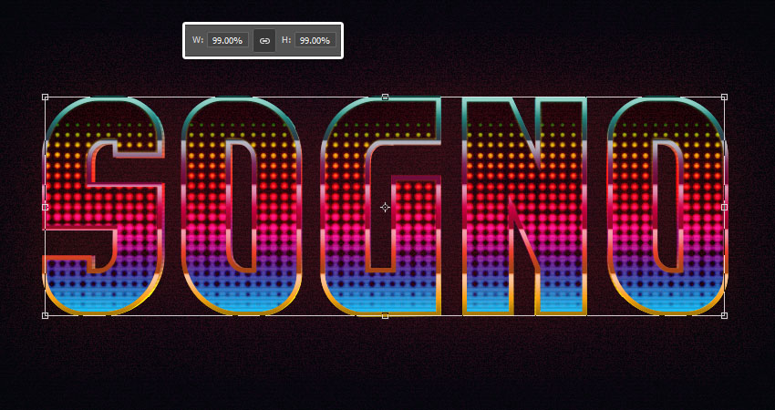Click the transform center reference point crosshair

[x=385, y=208]
